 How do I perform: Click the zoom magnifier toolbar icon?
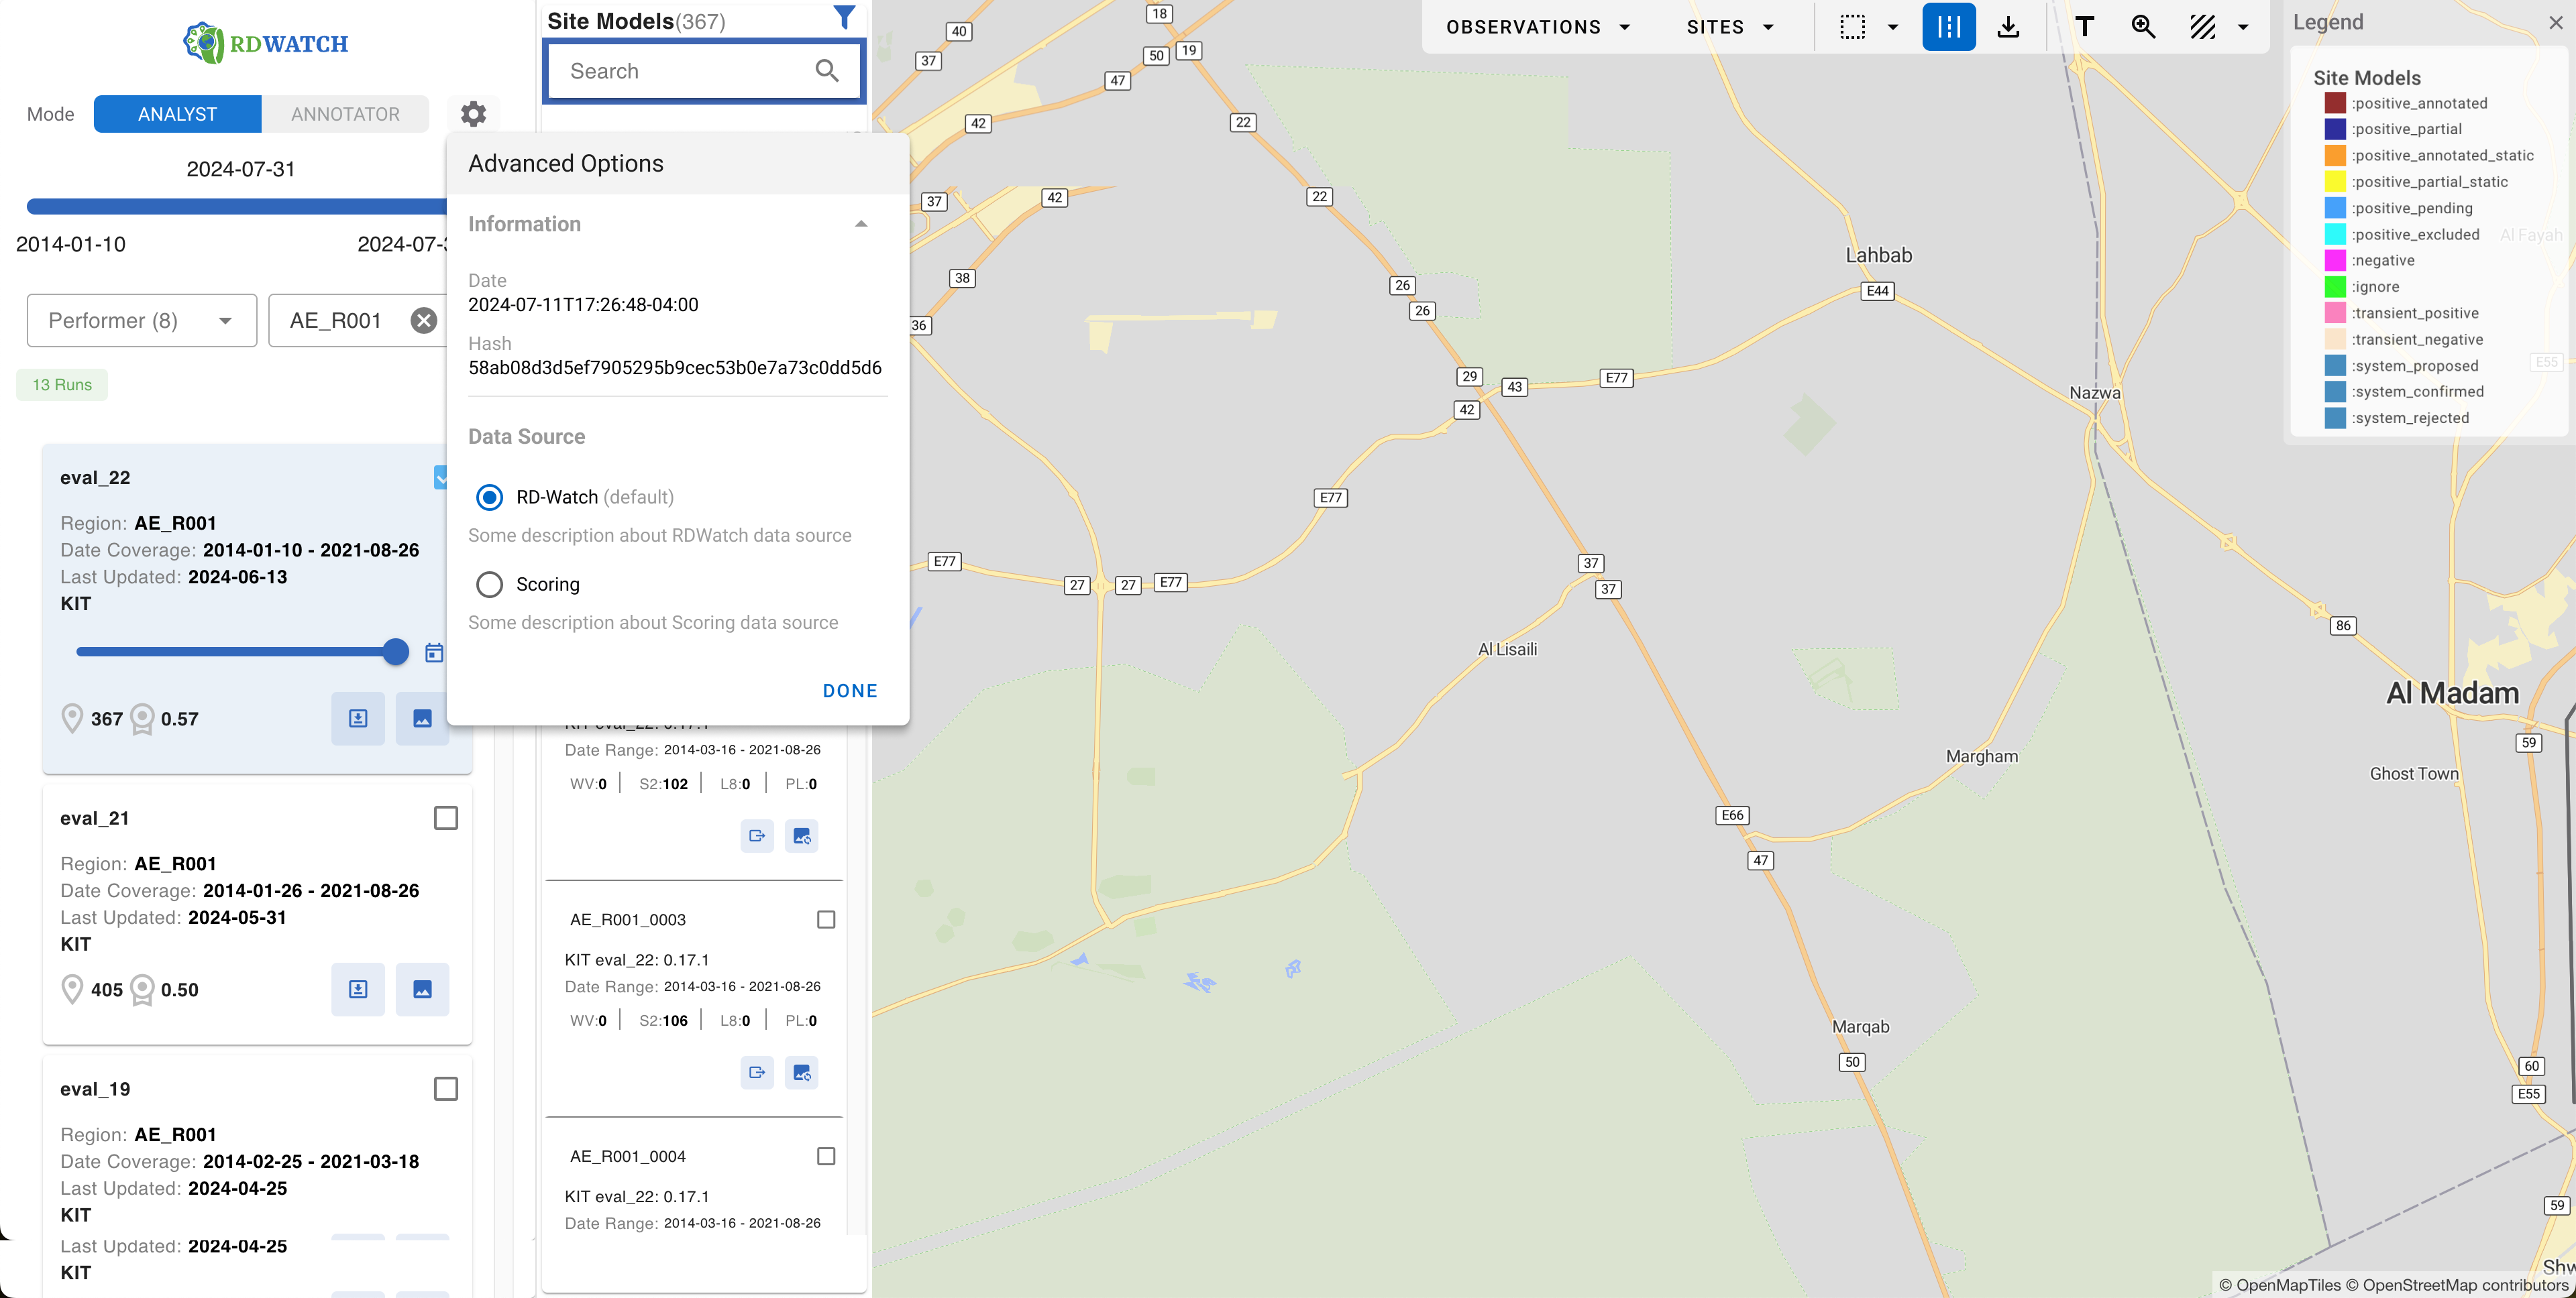pos(2143,27)
